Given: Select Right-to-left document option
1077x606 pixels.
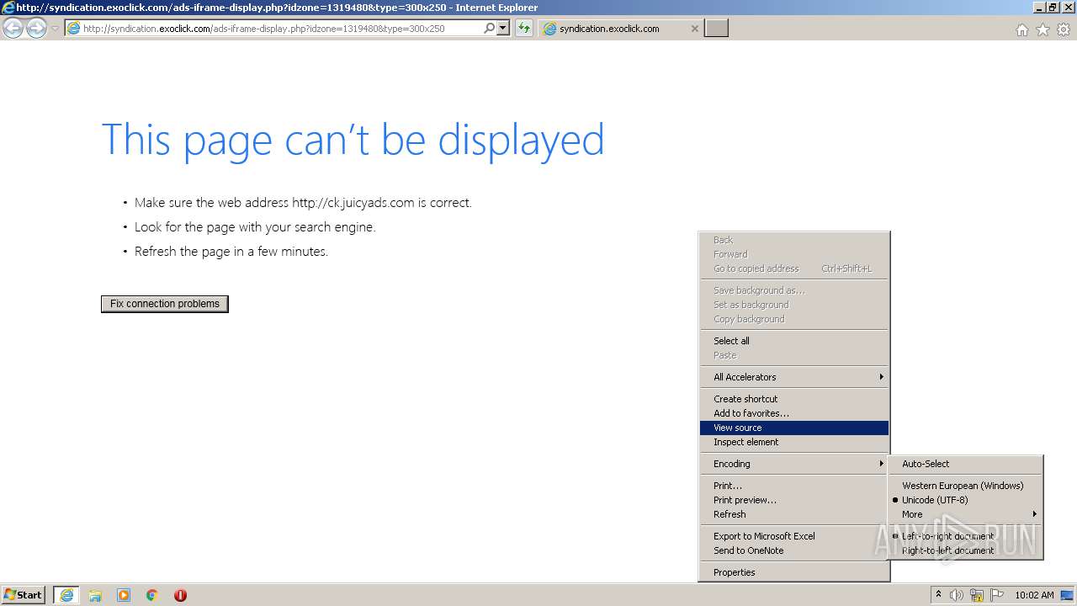Looking at the screenshot, I should pyautogui.click(x=965, y=550).
